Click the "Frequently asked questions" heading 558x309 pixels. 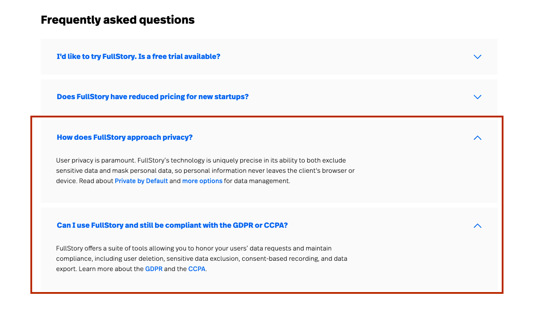[x=117, y=20]
